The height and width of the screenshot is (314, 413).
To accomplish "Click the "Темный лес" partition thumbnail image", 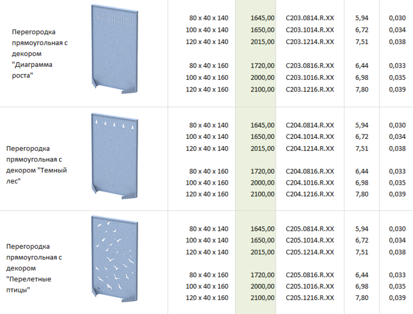I will click(x=114, y=155).
